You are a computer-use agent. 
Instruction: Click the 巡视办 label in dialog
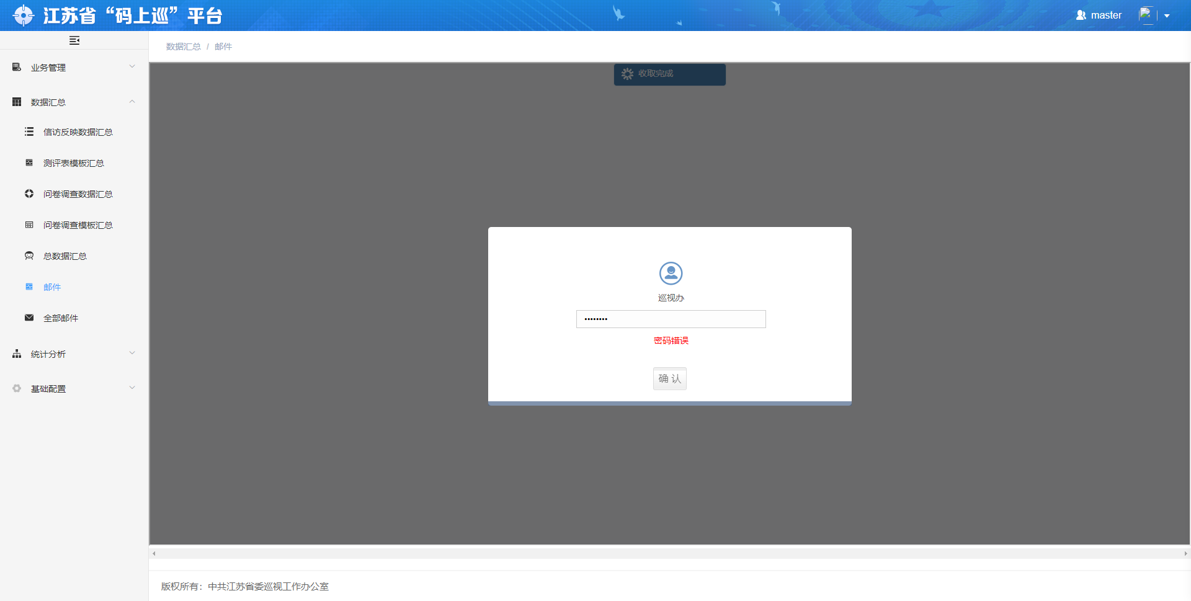[671, 298]
